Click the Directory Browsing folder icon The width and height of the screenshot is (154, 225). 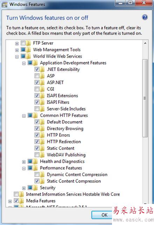pyautogui.click(x=42, y=129)
